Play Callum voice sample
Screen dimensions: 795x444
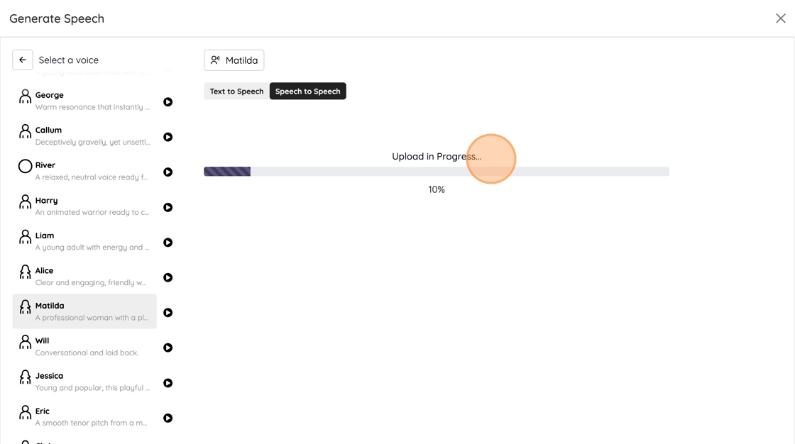(168, 137)
